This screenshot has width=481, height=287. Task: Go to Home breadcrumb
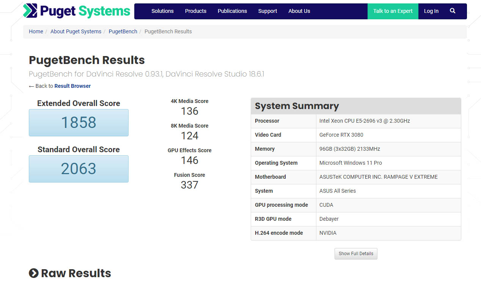click(36, 31)
